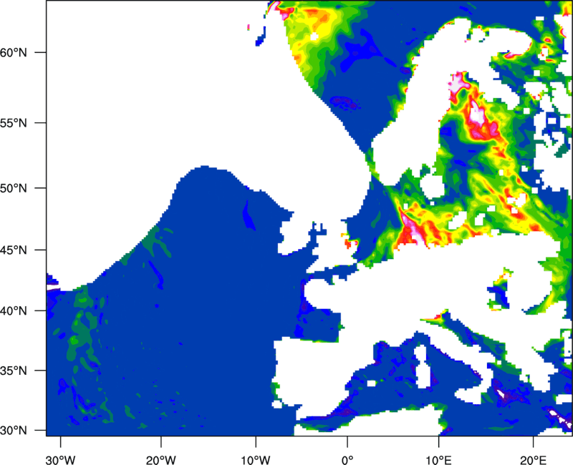Click the 20°W longitude label
Screen dimensions: 573x465
pos(160,460)
